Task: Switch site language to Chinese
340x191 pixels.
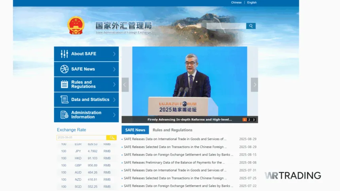Action: pos(236,2)
